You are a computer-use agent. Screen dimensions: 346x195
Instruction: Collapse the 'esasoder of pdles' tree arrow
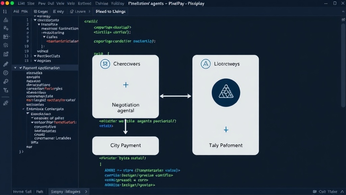32,118
